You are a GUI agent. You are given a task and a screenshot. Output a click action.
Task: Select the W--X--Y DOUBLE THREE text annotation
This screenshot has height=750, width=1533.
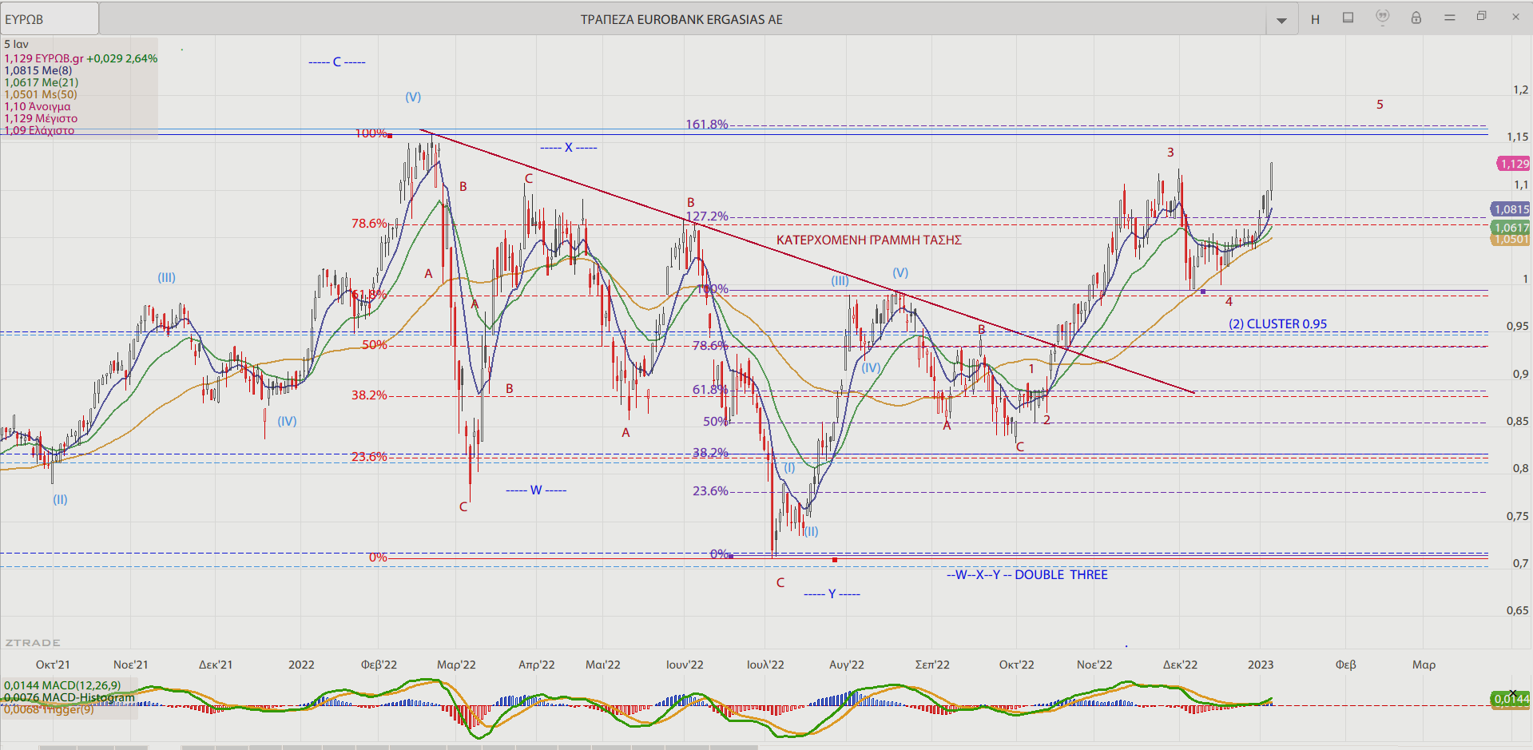point(1027,575)
